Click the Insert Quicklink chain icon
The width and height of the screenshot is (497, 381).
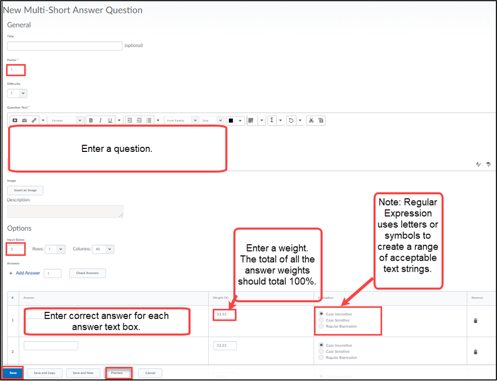click(x=34, y=120)
